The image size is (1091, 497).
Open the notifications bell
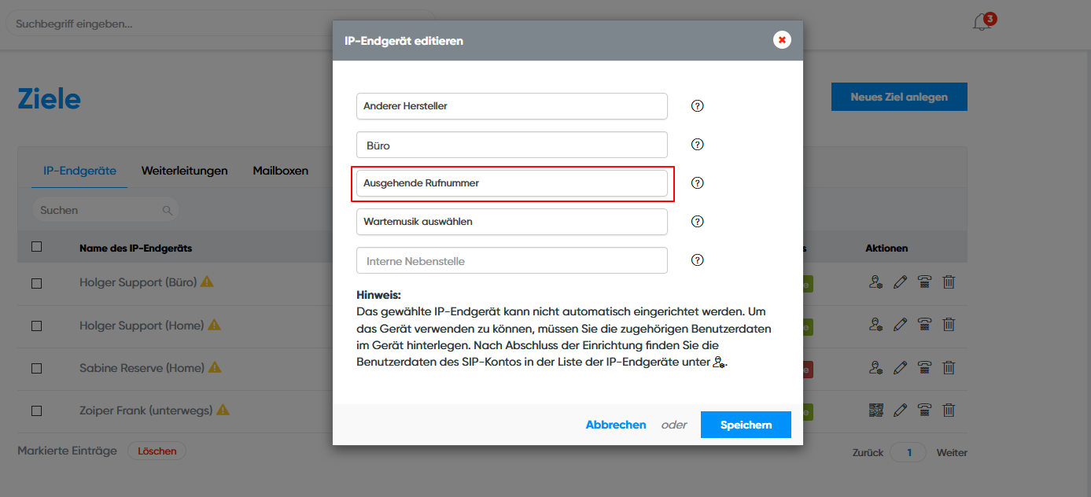(x=982, y=23)
